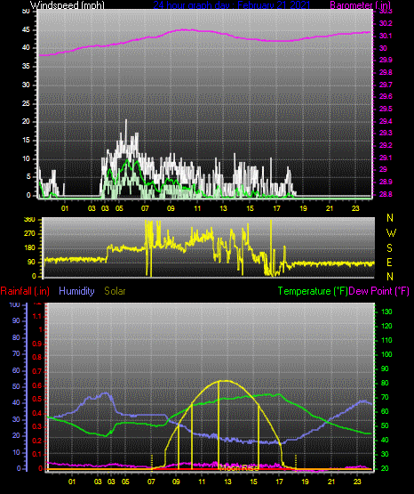This screenshot has width=414, height=494.
Task: Click the "30.1" value on the barometer axis
Action: pyautogui.click(x=386, y=36)
